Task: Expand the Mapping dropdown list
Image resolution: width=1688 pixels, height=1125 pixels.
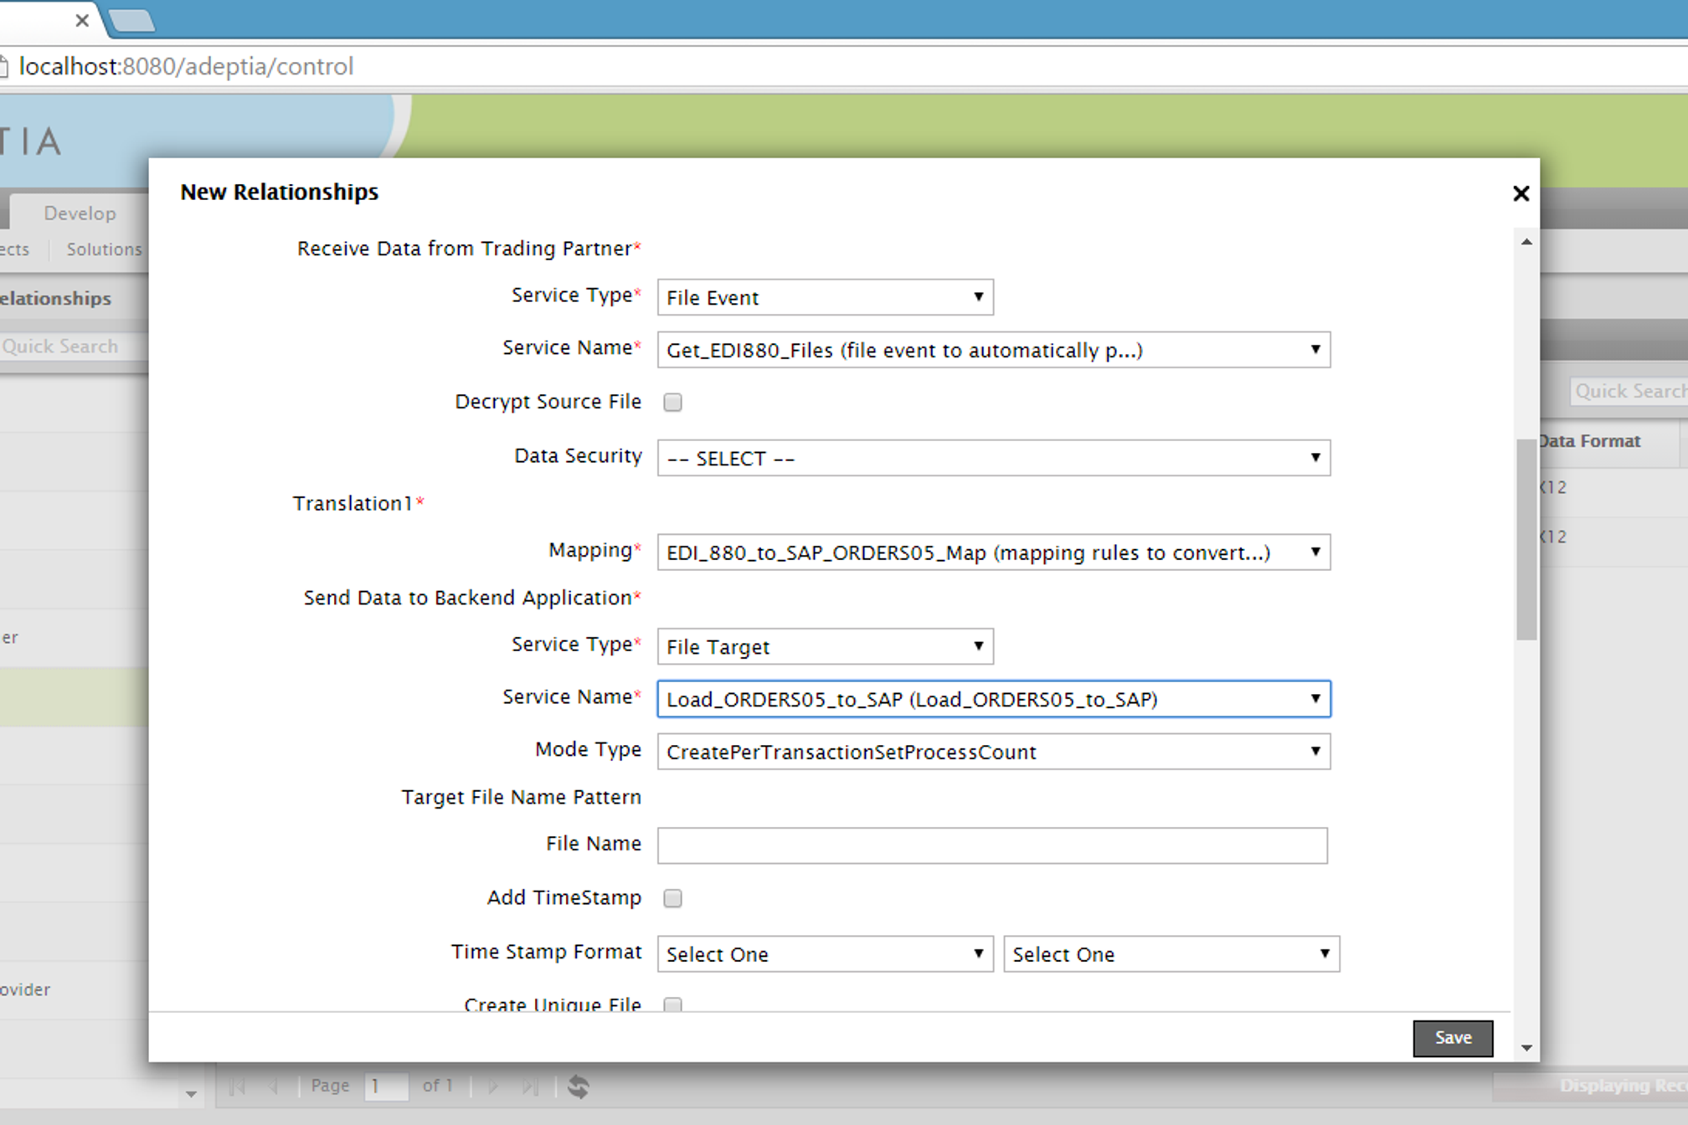Action: [x=993, y=552]
